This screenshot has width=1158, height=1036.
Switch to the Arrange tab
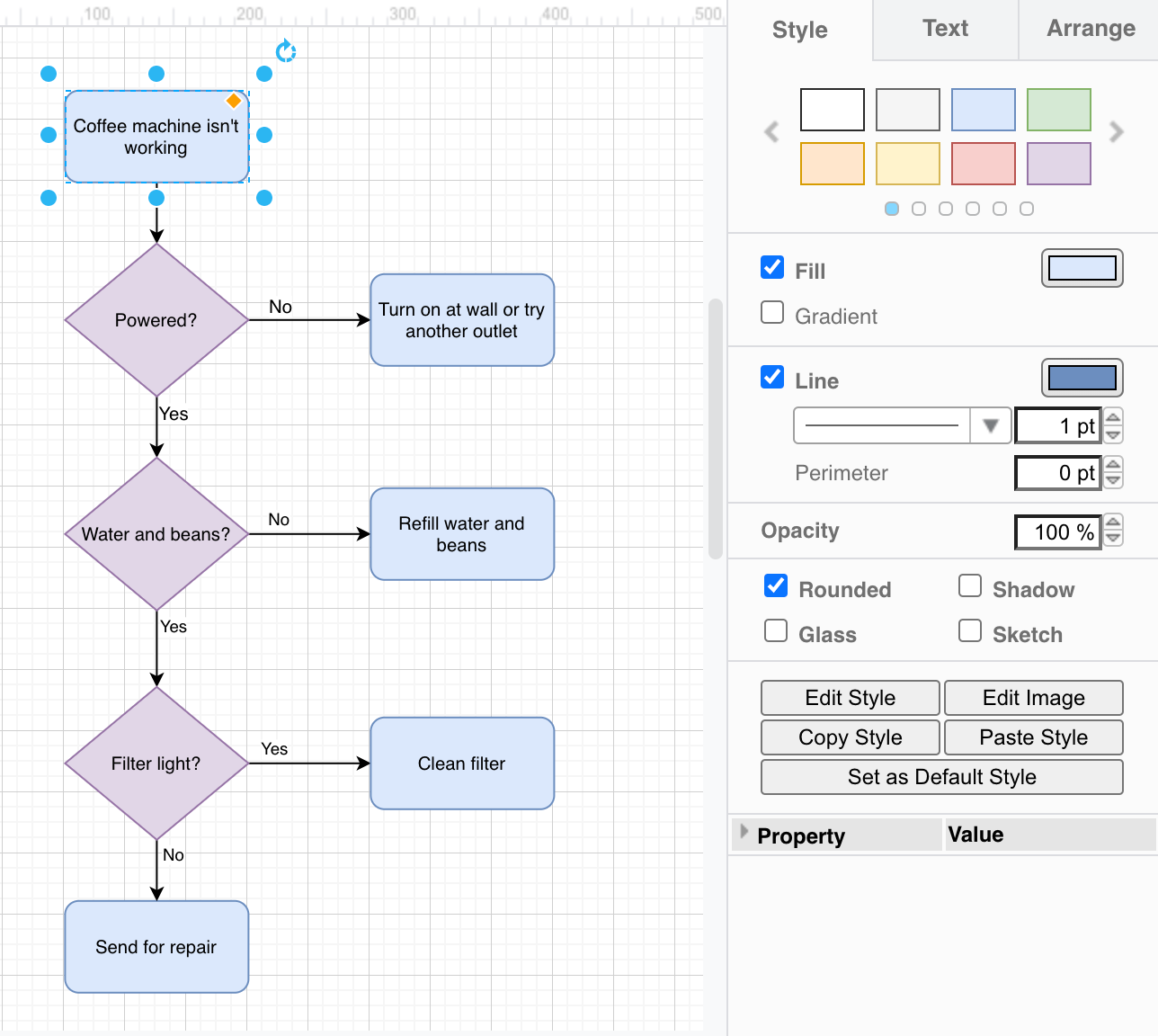(1090, 29)
